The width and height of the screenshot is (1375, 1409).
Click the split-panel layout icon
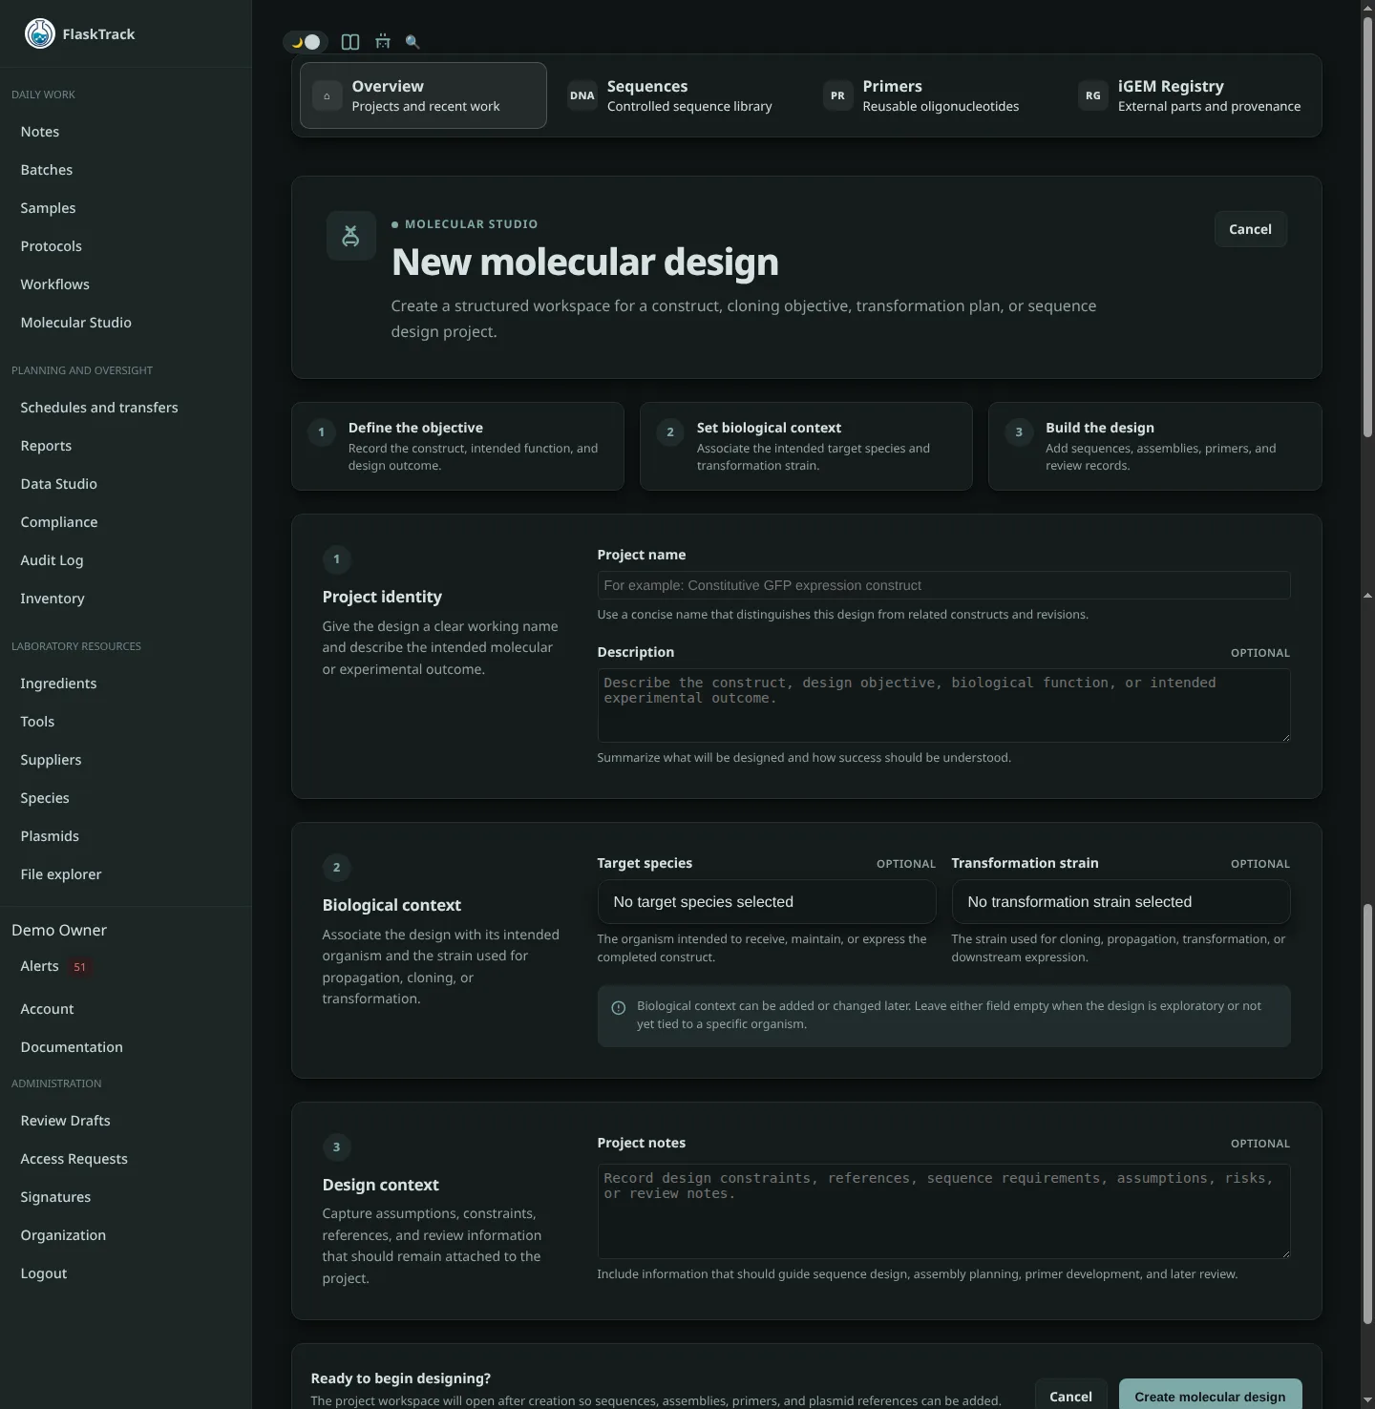click(x=350, y=42)
